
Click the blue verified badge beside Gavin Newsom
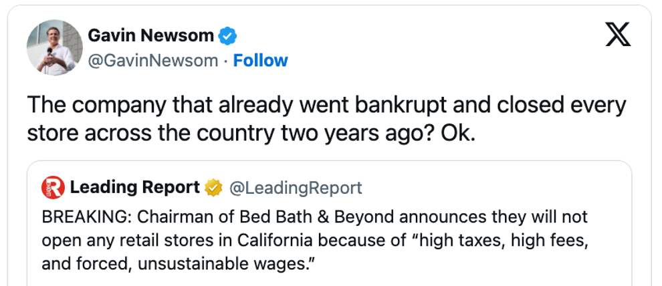point(229,35)
